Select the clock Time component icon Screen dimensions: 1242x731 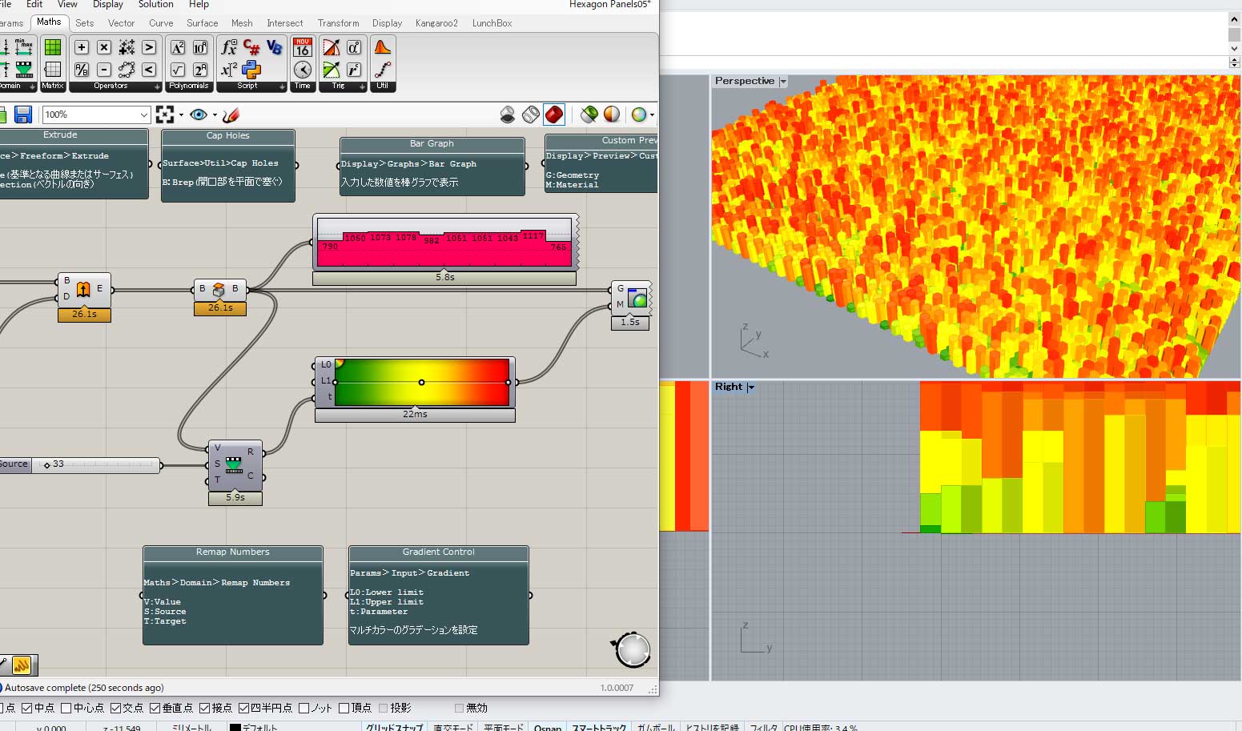(303, 70)
